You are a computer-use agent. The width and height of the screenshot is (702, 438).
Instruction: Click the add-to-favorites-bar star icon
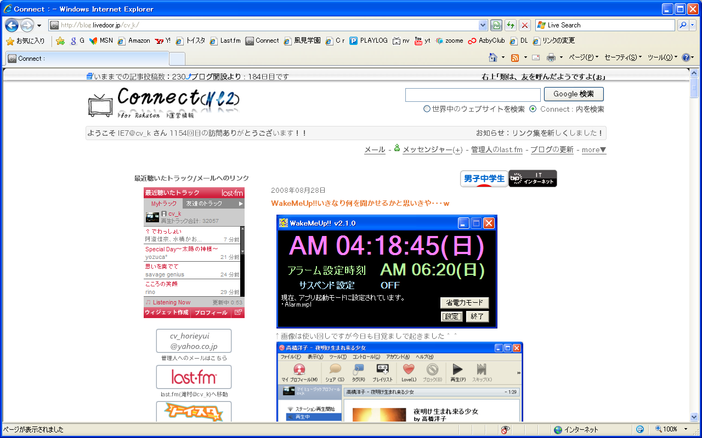coord(60,41)
